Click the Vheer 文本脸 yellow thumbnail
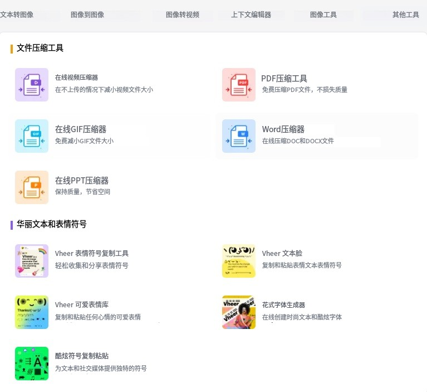Image resolution: width=427 pixels, height=392 pixels. click(x=238, y=261)
